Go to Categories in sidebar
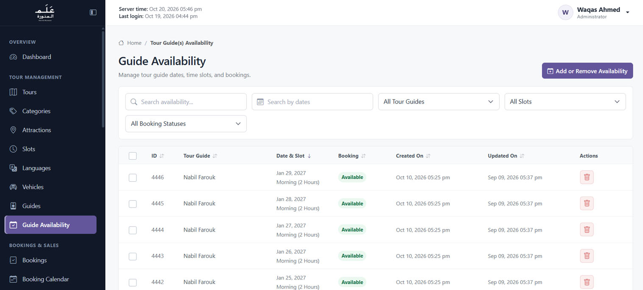Viewport: 643px width, 290px height. pyautogui.click(x=51, y=111)
